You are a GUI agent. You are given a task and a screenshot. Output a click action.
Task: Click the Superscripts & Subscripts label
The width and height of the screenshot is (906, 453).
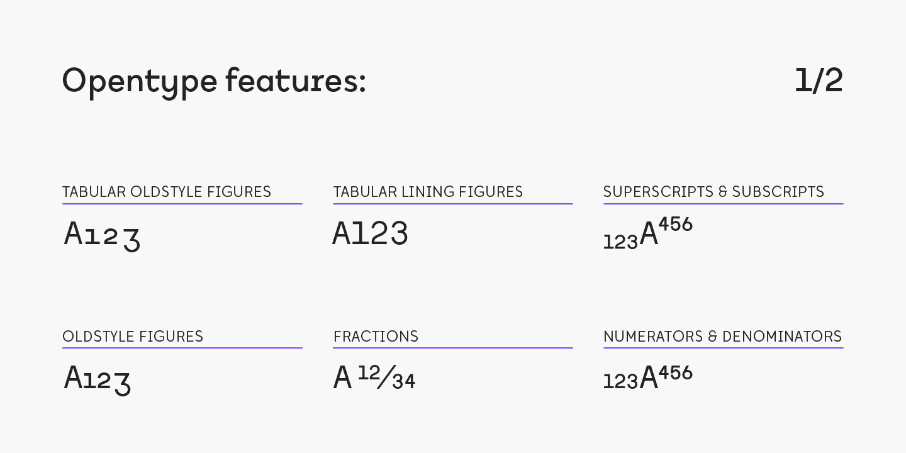pyautogui.click(x=713, y=192)
